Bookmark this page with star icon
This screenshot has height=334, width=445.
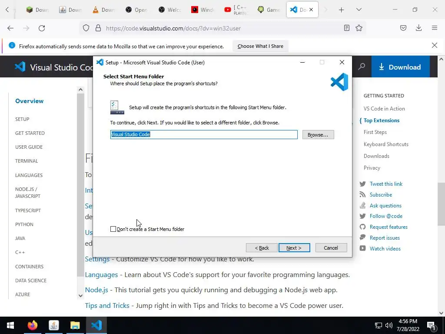pyautogui.click(x=359, y=28)
